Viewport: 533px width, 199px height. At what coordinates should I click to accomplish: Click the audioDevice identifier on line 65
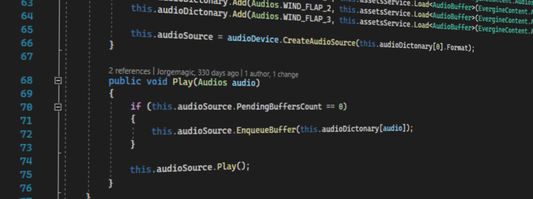point(252,38)
